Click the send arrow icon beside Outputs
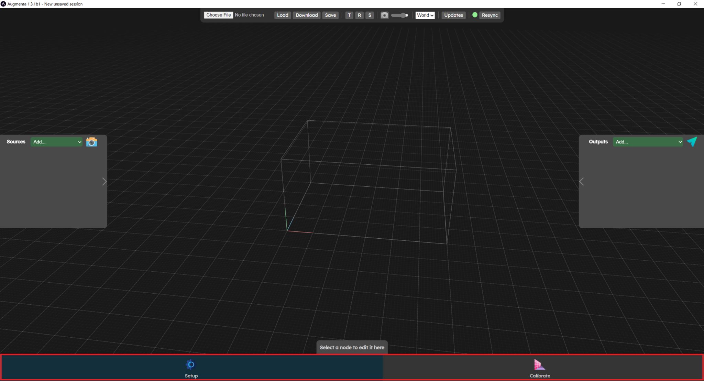This screenshot has height=381, width=704. coord(692,142)
